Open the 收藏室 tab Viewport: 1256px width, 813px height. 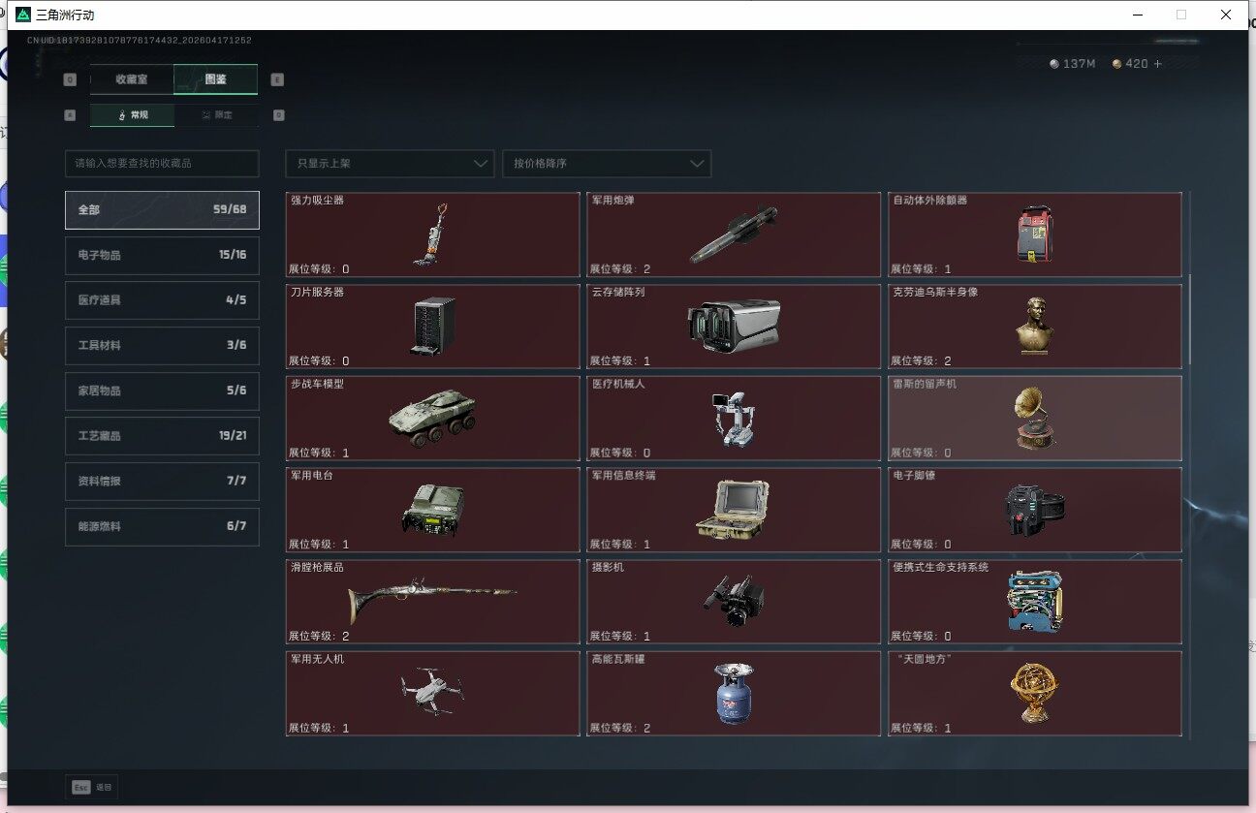click(132, 79)
